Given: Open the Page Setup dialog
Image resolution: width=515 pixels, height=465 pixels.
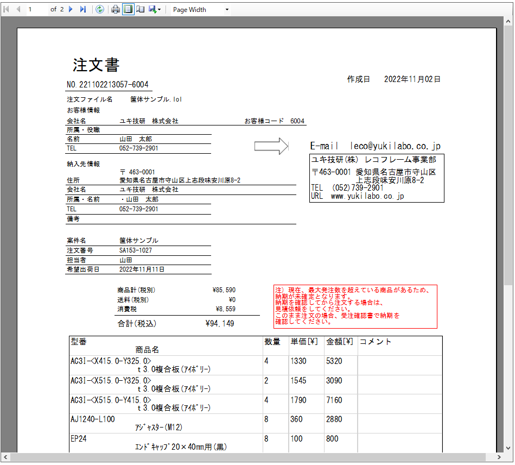Looking at the screenshot, I should coord(140,10).
